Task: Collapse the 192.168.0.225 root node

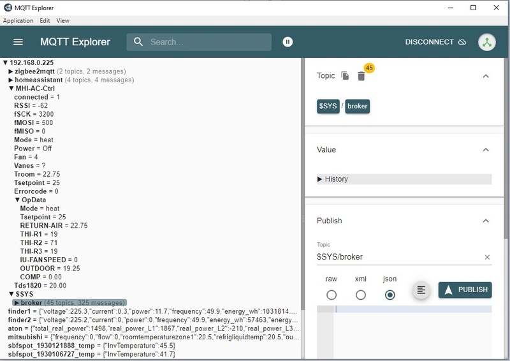Action: pyautogui.click(x=6, y=63)
